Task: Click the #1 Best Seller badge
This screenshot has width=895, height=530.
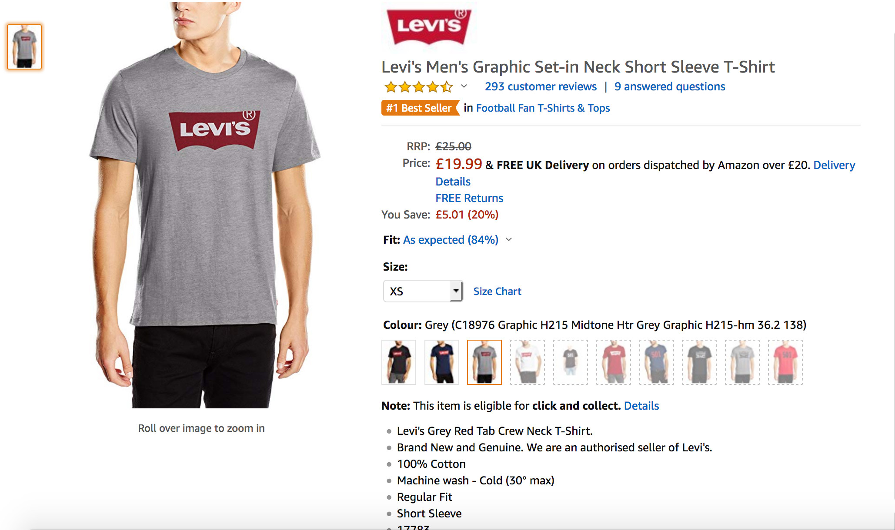Action: [x=419, y=108]
